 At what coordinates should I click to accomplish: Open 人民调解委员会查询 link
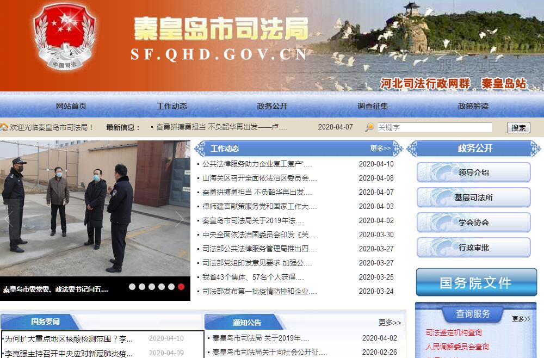(x=458, y=346)
